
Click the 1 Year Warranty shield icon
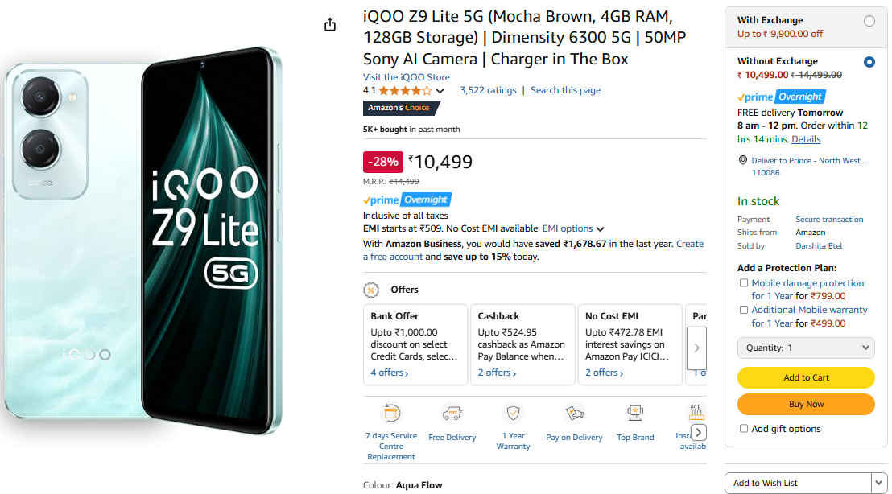click(513, 414)
